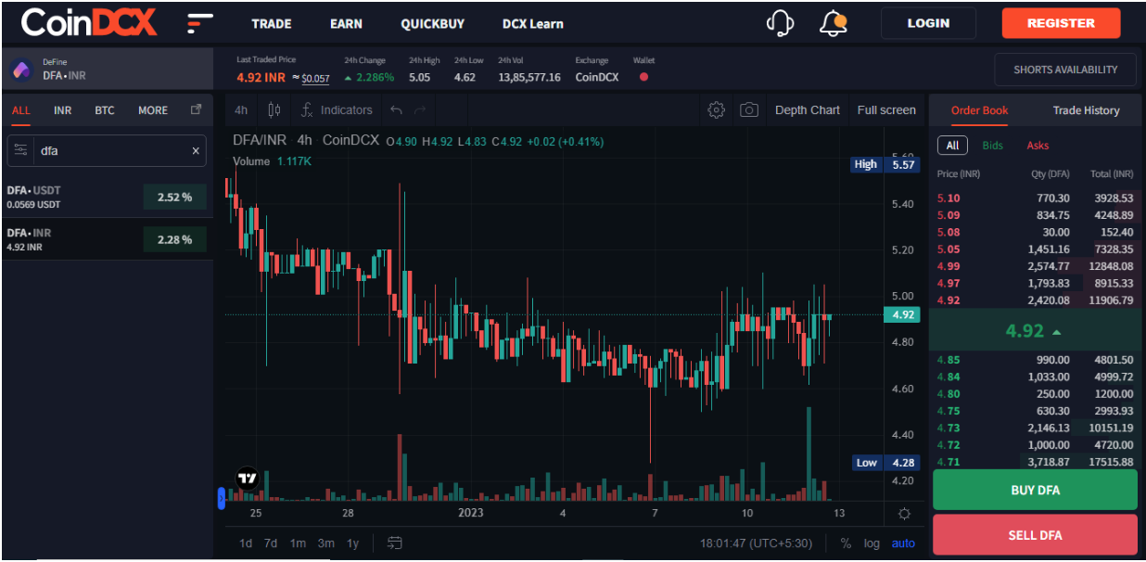
Task: Open chart settings gear
Action: click(716, 109)
